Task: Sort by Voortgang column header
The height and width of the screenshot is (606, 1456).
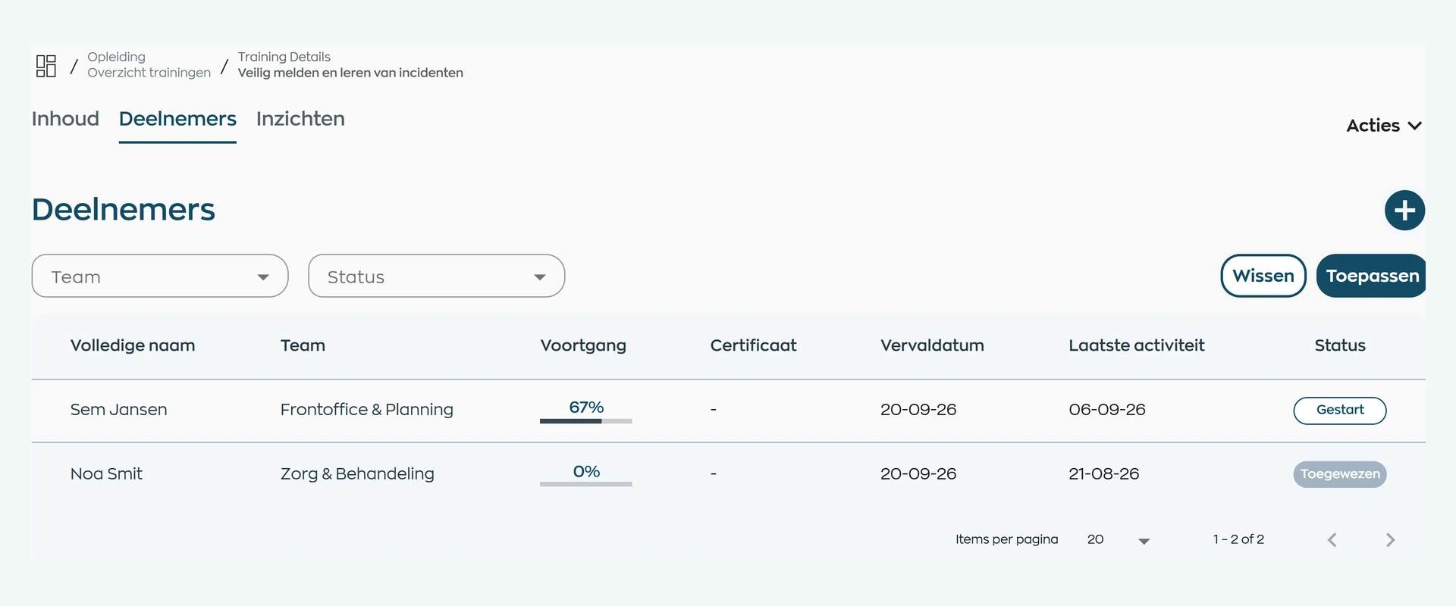Action: tap(583, 345)
